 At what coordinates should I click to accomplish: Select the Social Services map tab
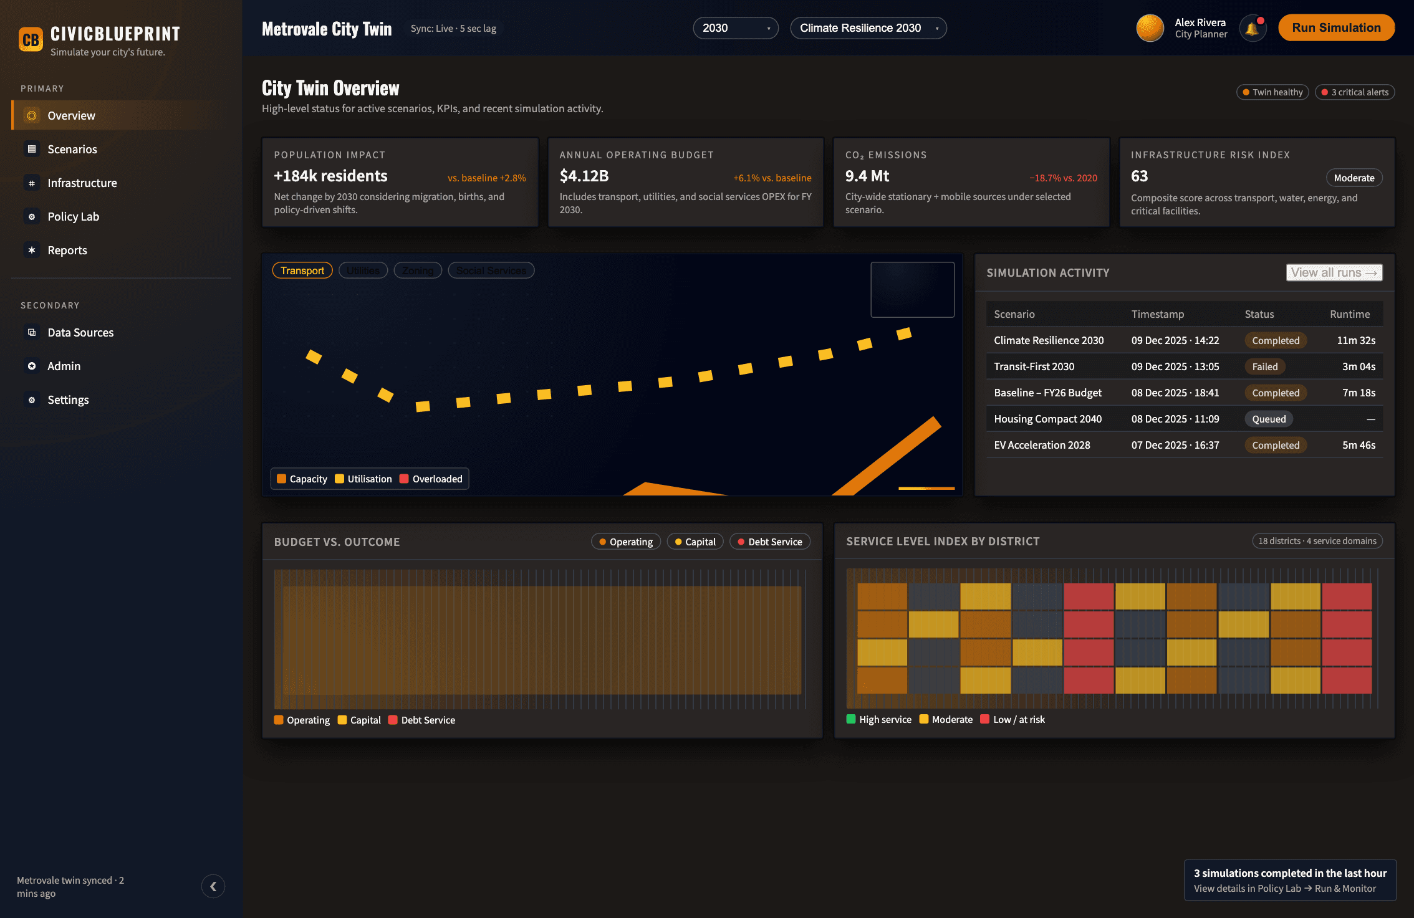(x=491, y=270)
